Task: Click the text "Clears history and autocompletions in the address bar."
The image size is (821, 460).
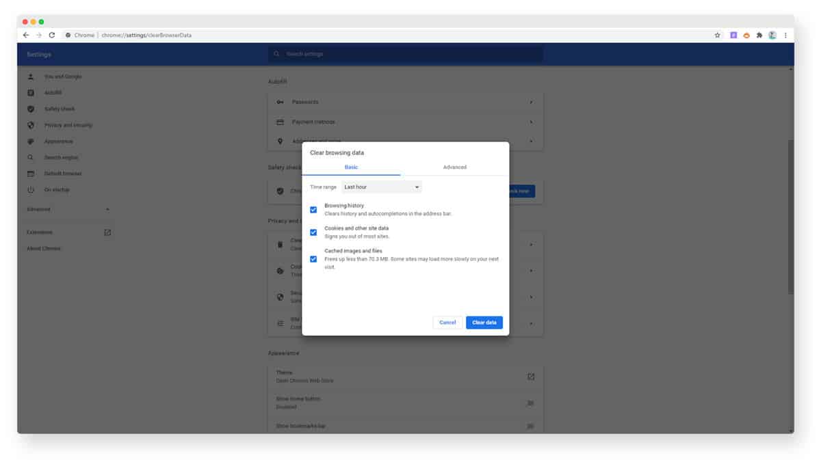Action: click(x=388, y=214)
